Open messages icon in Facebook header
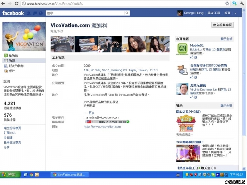Screen dimensions: 247x185 coord(35,13)
